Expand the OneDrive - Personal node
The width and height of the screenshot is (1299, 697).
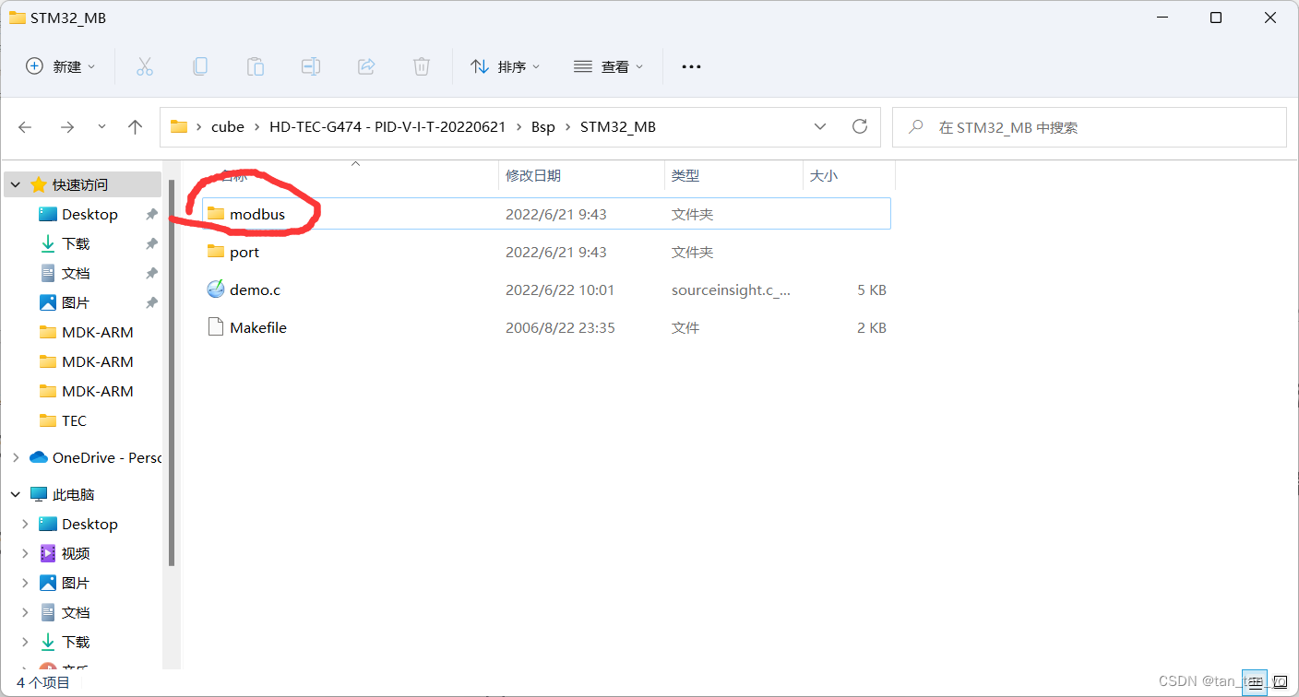(x=16, y=457)
